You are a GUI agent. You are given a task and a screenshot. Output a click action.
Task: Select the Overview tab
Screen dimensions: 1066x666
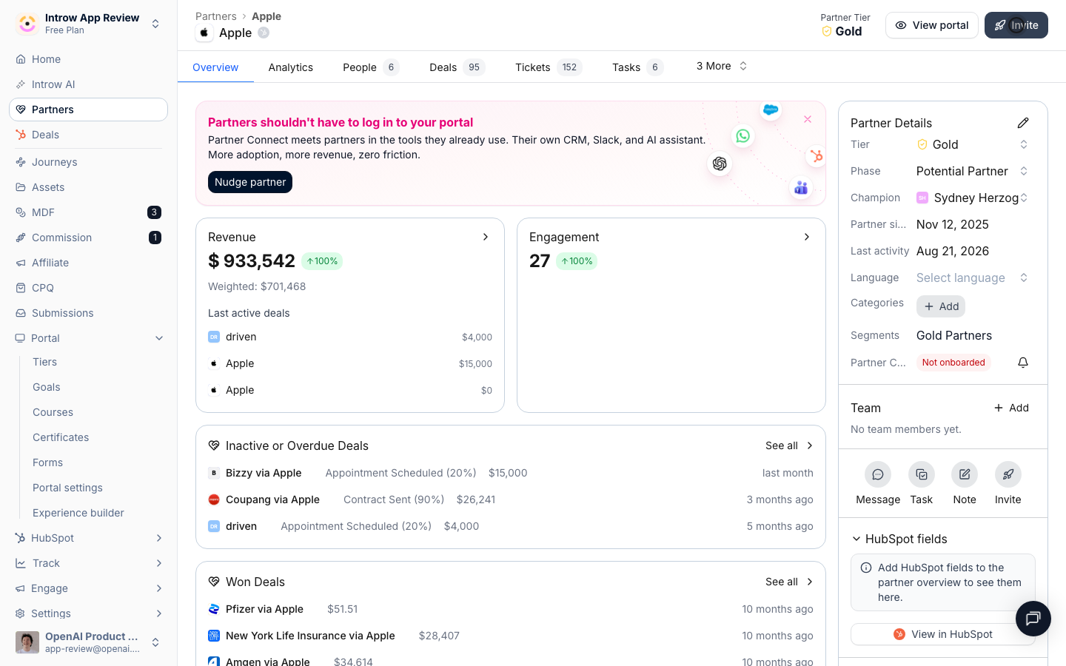215,67
